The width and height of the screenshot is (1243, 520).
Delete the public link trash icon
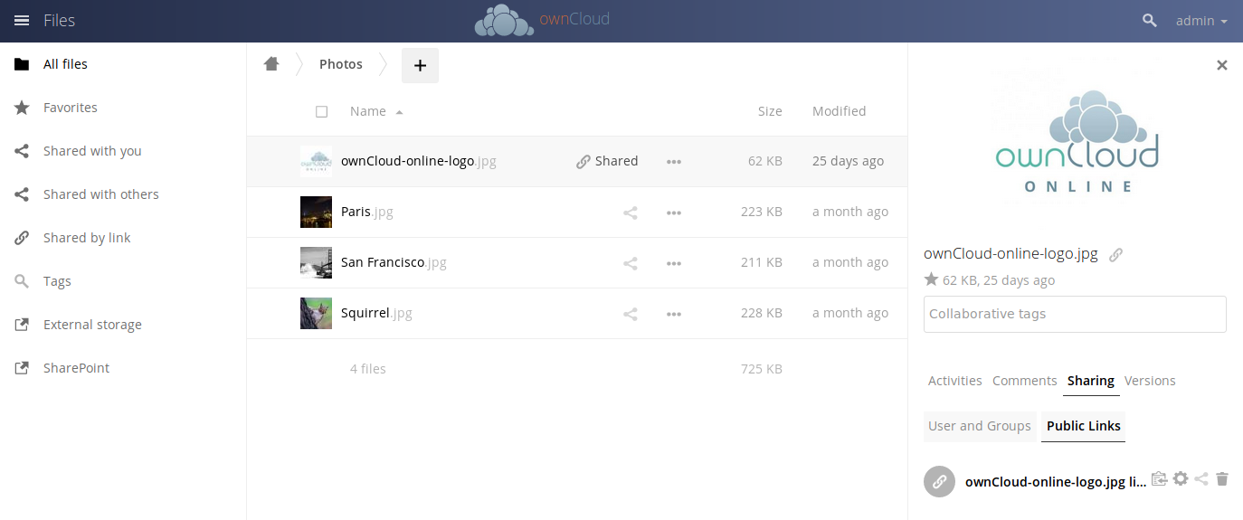(1222, 479)
